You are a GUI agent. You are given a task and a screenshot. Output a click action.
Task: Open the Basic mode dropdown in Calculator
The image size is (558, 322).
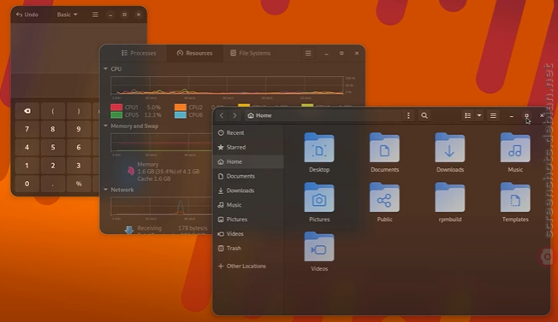click(68, 15)
